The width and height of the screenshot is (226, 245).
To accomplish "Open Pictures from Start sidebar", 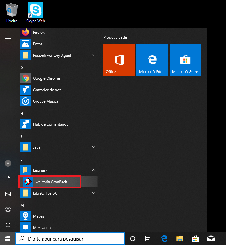I will click(8, 194).
